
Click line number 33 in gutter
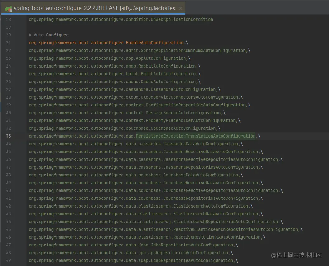(x=8, y=136)
